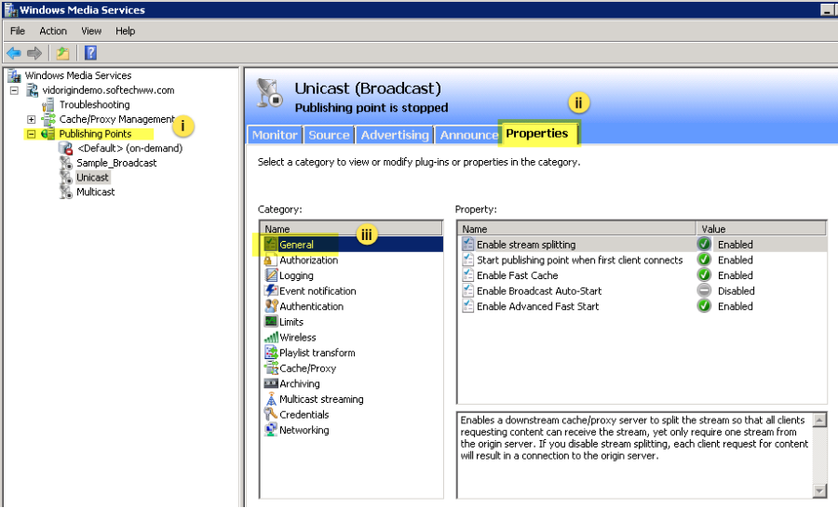Click the Back arrow toolbar icon
Viewport: 838px width, 508px height.
pyautogui.click(x=14, y=53)
